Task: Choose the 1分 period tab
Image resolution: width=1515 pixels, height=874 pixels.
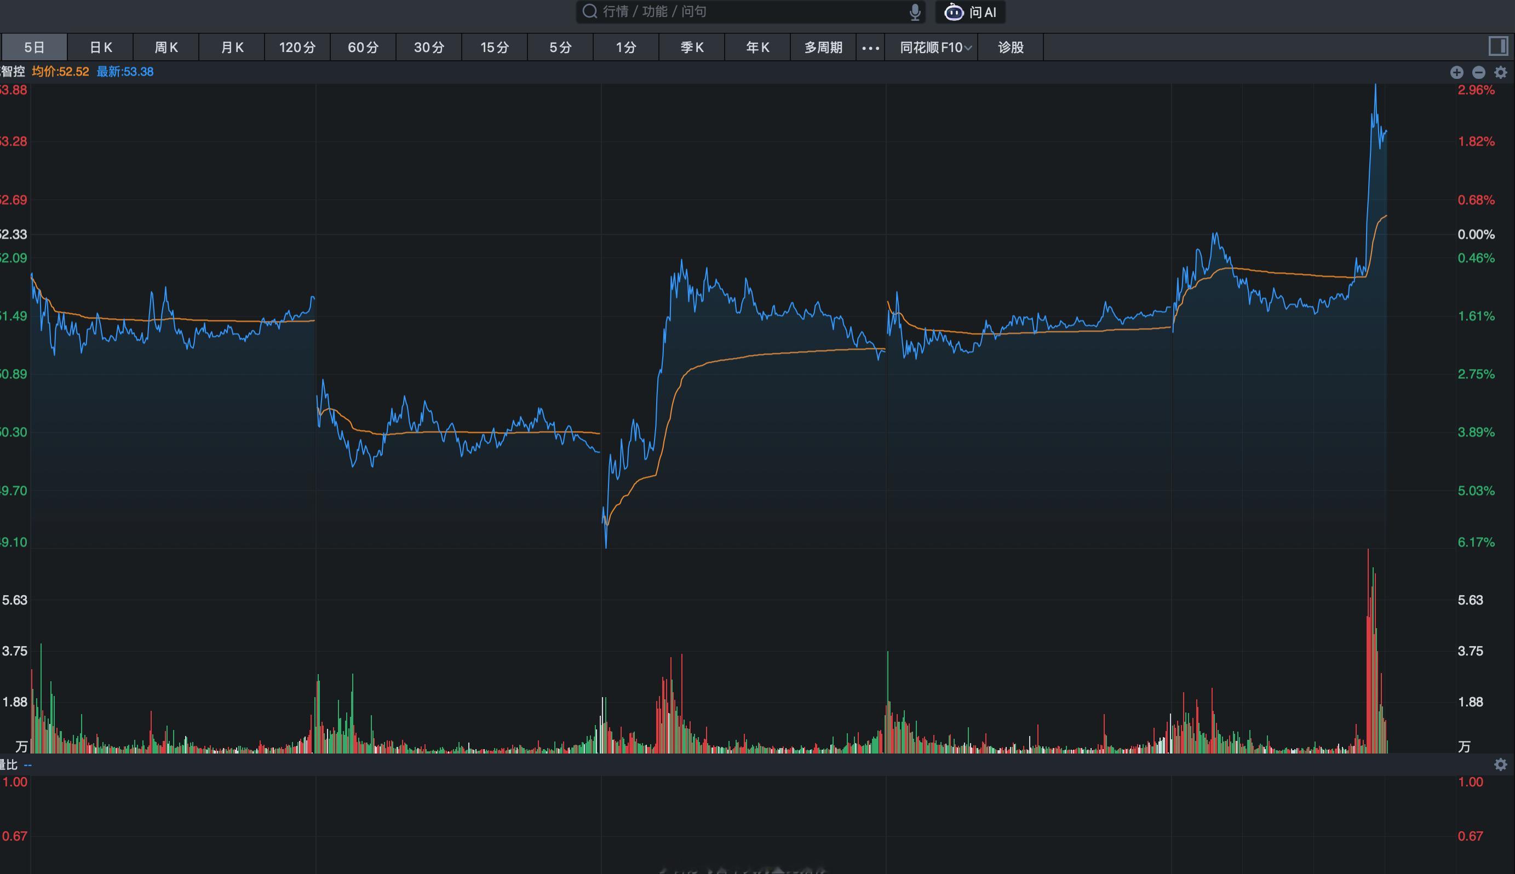Action: coord(626,48)
